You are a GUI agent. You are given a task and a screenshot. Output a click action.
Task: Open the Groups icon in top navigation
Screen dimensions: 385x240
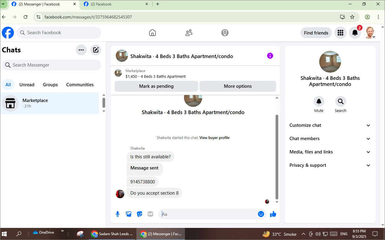(x=225, y=33)
